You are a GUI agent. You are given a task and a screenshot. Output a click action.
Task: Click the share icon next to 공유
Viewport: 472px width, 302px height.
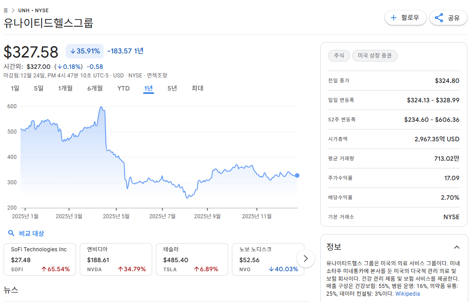[x=439, y=18]
